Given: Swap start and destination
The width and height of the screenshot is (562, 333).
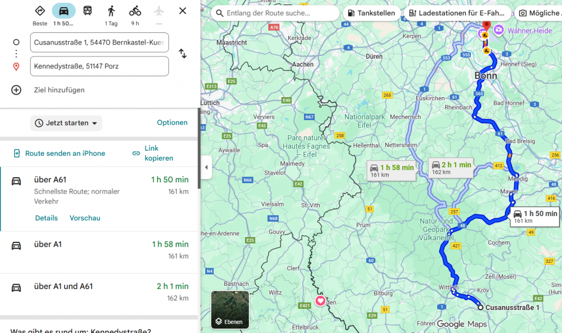Looking at the screenshot, I should click(x=183, y=53).
